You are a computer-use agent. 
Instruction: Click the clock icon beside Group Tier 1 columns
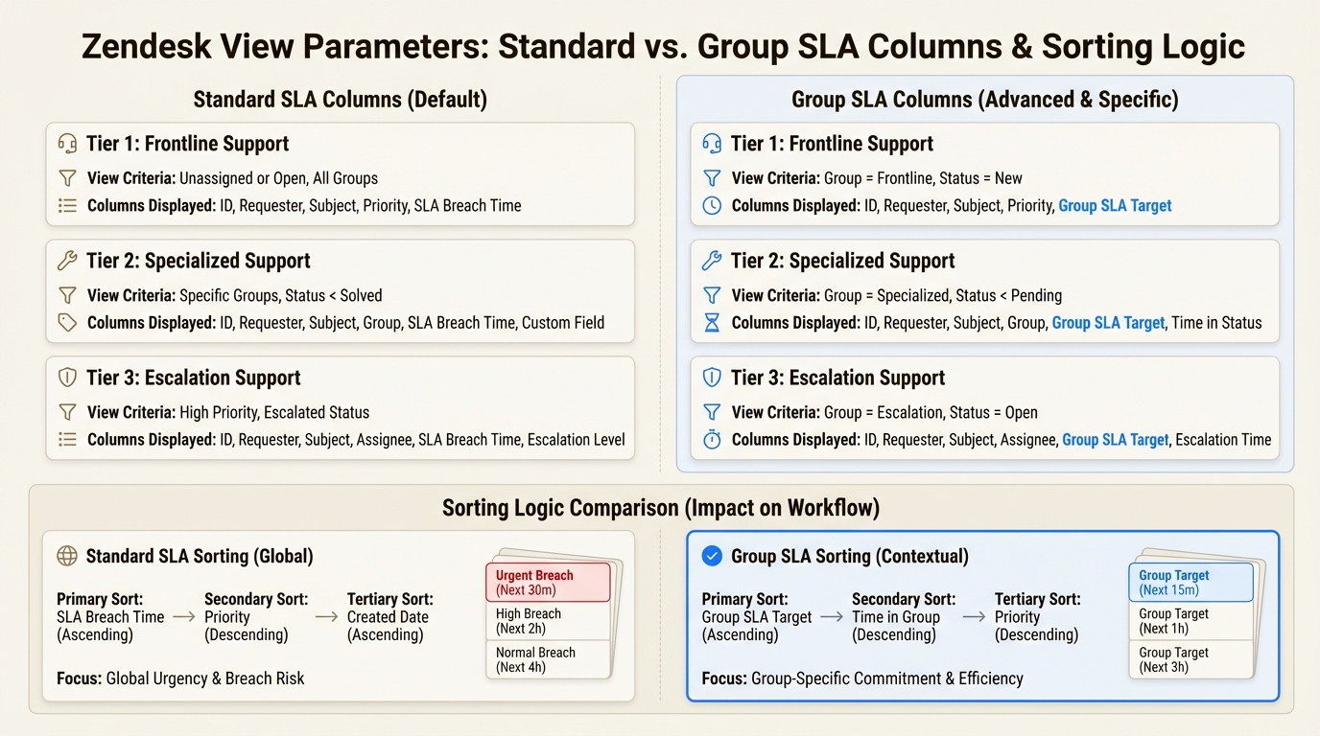[x=712, y=205]
